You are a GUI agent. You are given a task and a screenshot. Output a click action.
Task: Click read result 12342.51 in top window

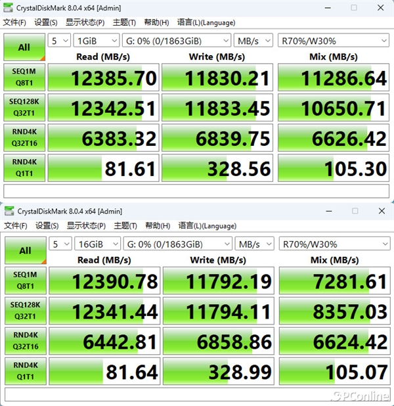pyautogui.click(x=104, y=108)
